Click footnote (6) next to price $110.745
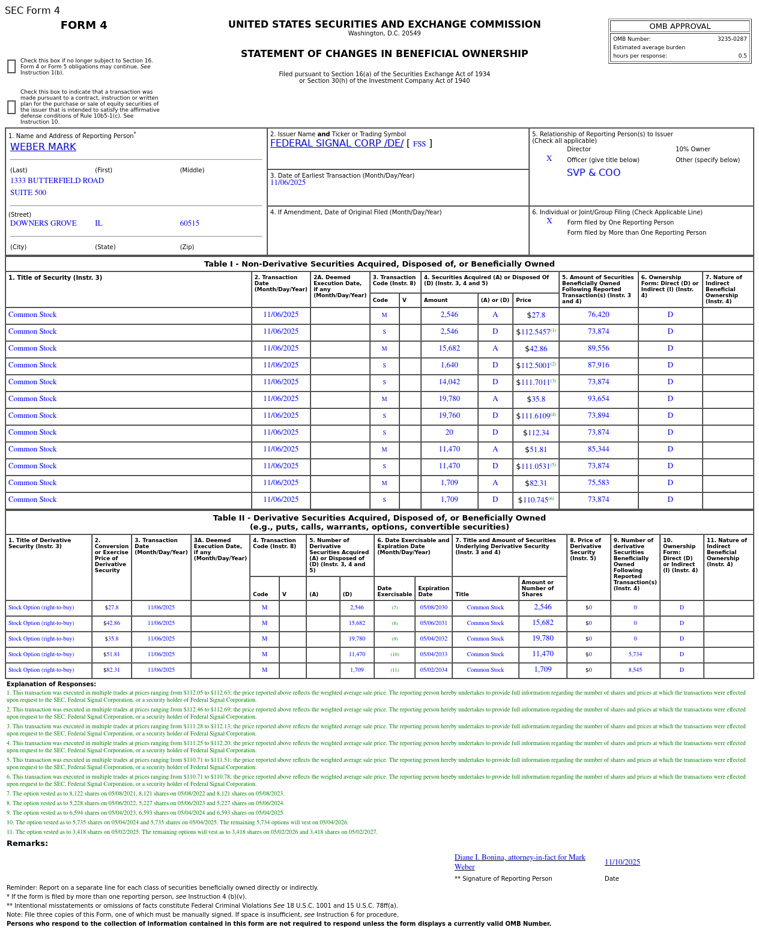The image size is (759, 942). [x=551, y=498]
